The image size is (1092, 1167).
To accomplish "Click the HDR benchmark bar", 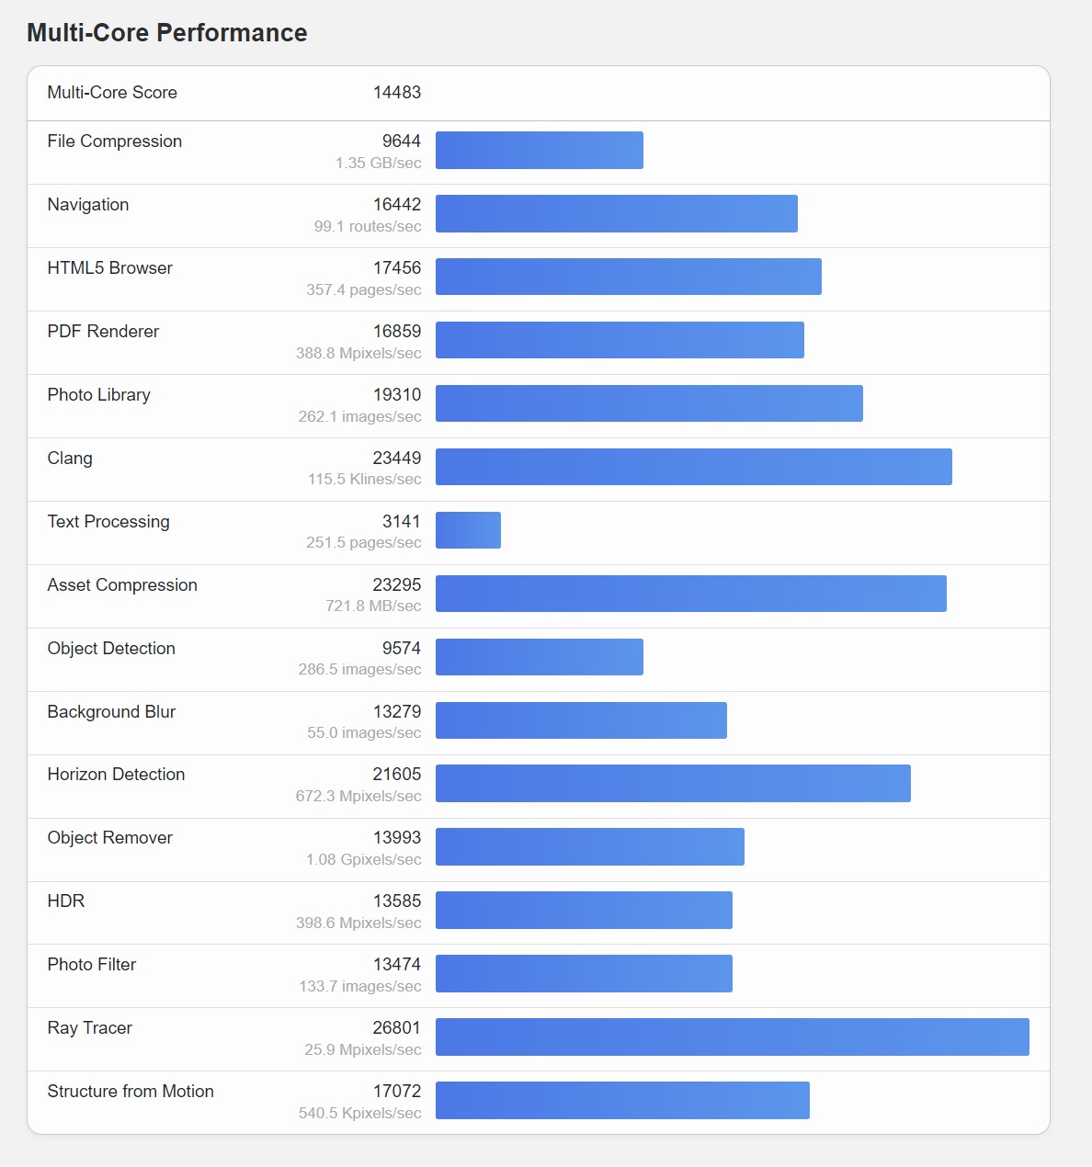I will pos(584,911).
